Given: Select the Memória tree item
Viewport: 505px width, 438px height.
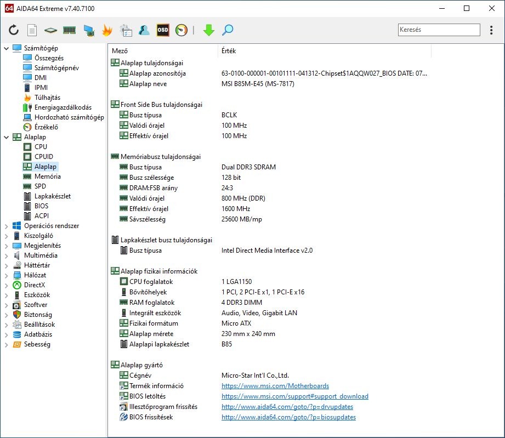Looking at the screenshot, I should point(48,177).
